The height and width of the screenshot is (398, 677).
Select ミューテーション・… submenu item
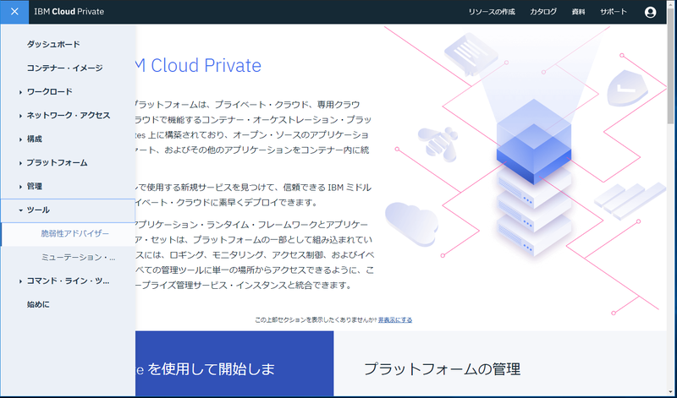pos(78,258)
